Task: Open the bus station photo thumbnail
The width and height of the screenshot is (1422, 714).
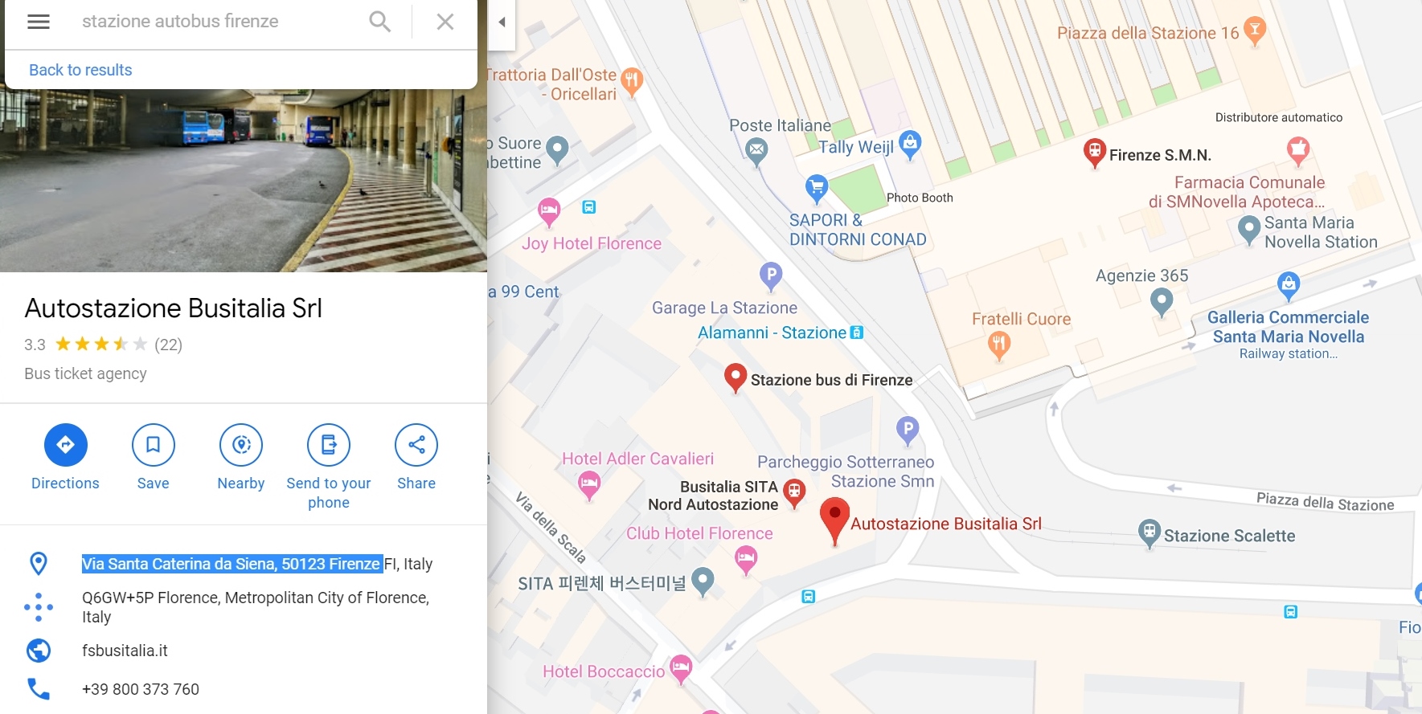Action: tap(243, 180)
